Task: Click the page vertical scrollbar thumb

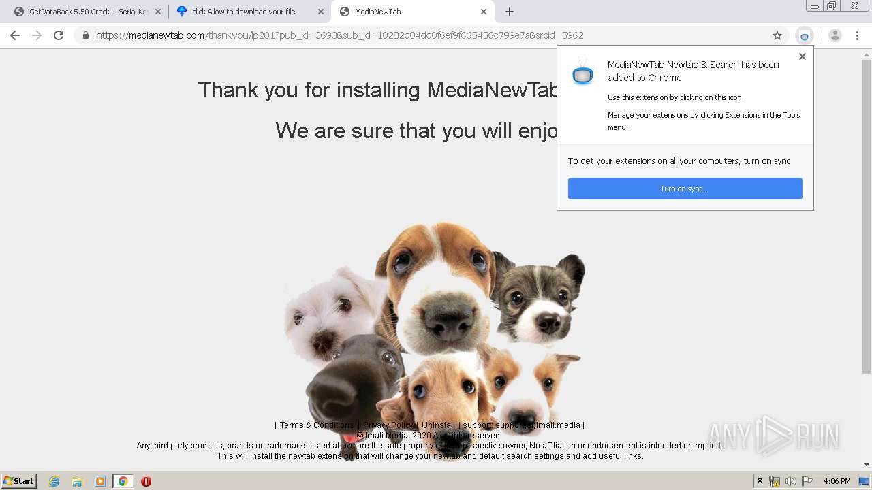Action: (867, 216)
